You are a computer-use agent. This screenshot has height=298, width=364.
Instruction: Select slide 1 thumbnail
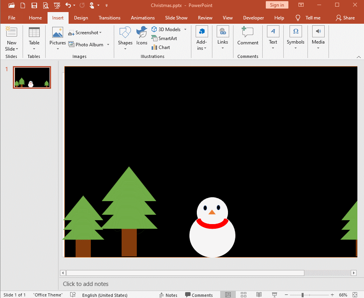[32, 77]
